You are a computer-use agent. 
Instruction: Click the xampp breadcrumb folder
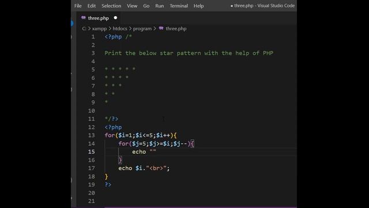99,28
